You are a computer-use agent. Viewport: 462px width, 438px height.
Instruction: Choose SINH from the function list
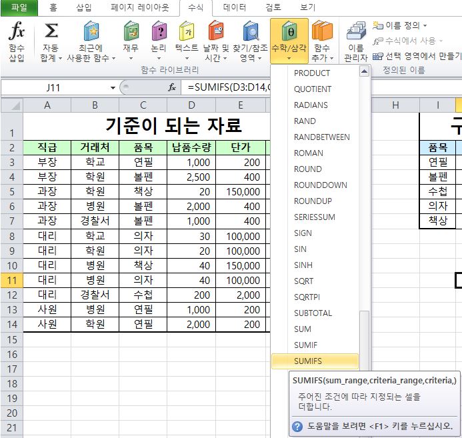pyautogui.click(x=315, y=265)
